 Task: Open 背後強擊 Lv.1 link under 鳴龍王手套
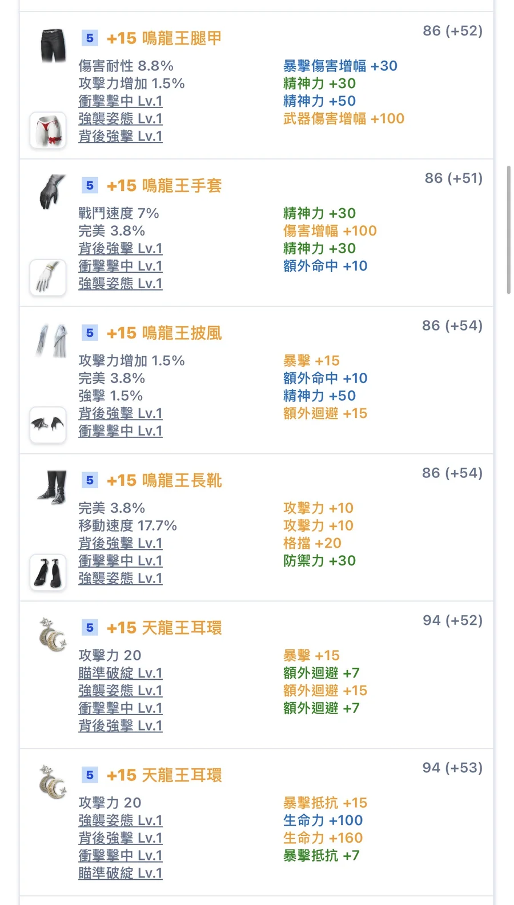coord(121,249)
